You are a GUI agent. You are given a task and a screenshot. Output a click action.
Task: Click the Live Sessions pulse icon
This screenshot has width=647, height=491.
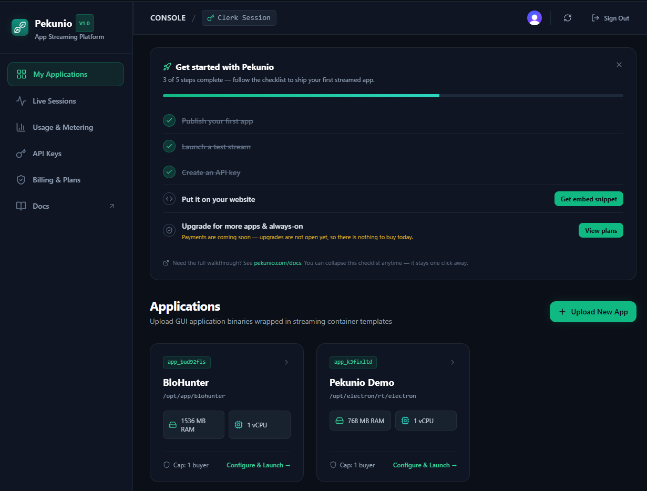(x=21, y=101)
